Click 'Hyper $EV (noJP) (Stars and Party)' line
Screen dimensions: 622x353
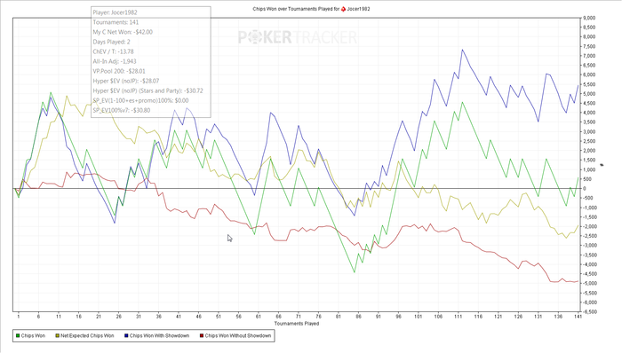tap(148, 90)
